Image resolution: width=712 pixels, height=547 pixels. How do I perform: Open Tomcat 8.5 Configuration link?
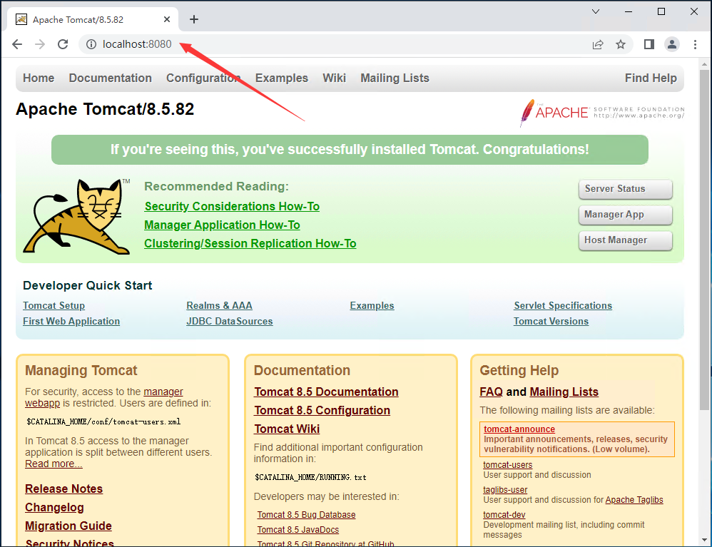pos(322,410)
